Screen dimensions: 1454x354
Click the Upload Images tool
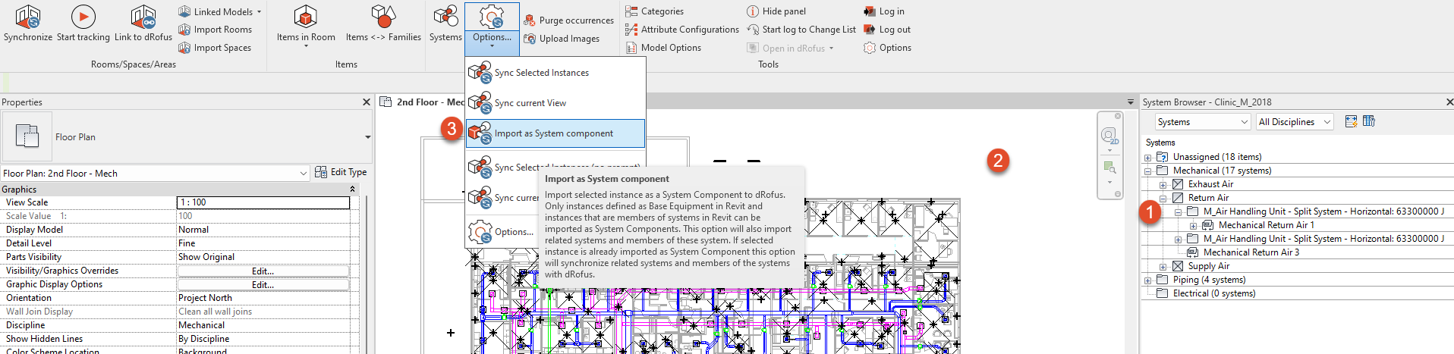(562, 39)
